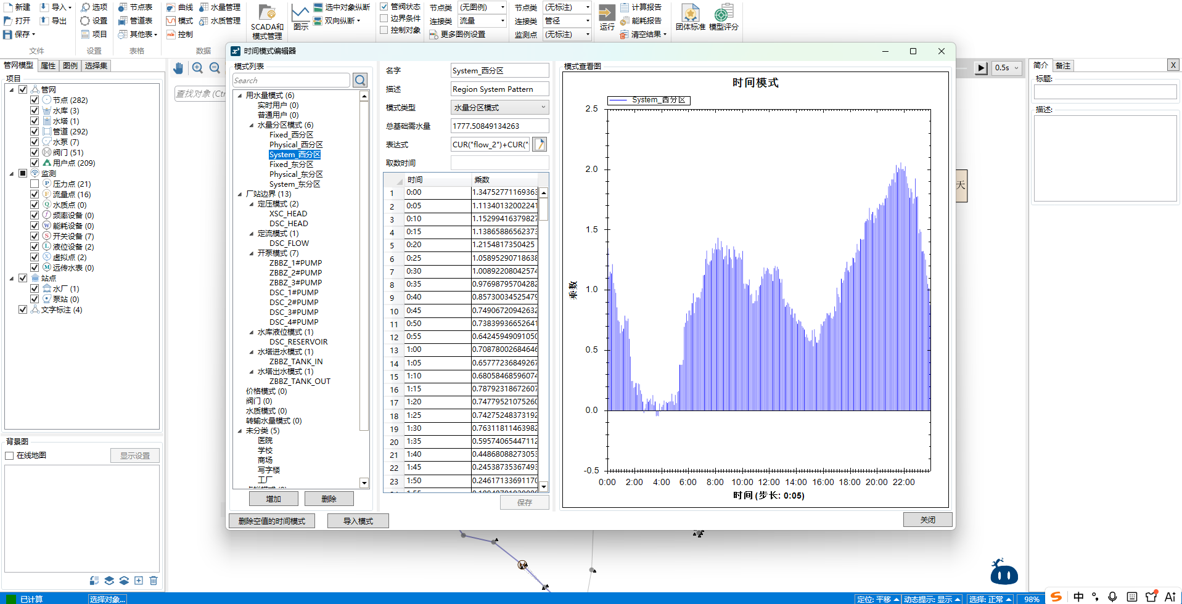Open the expression editor icon
The width and height of the screenshot is (1182, 604).
tap(540, 144)
